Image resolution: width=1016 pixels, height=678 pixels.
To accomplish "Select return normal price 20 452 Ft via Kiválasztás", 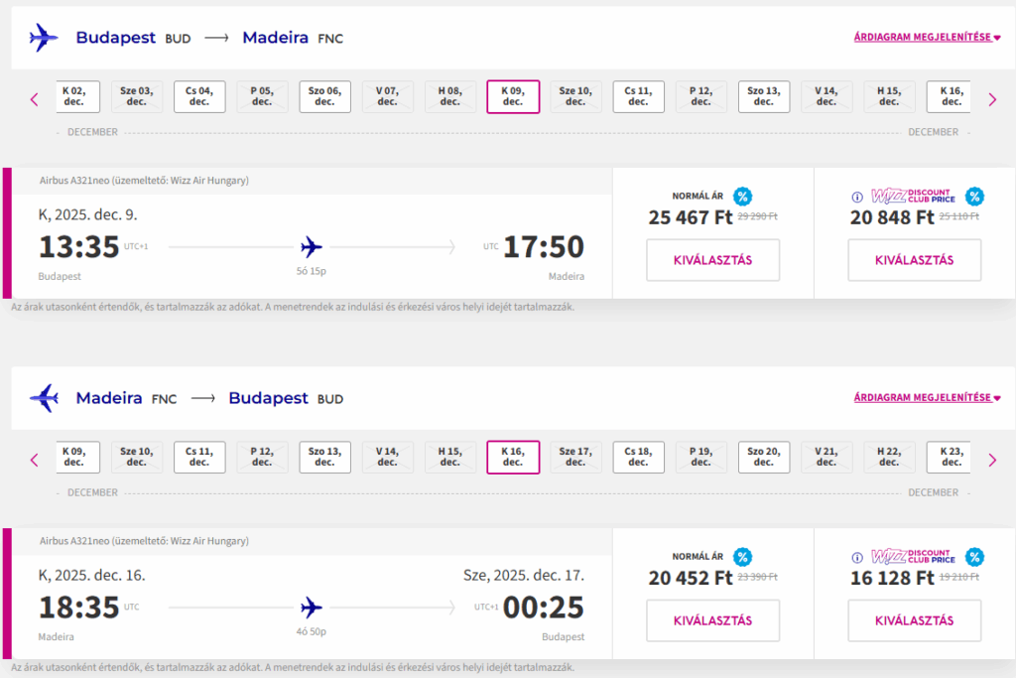I will 712,620.
